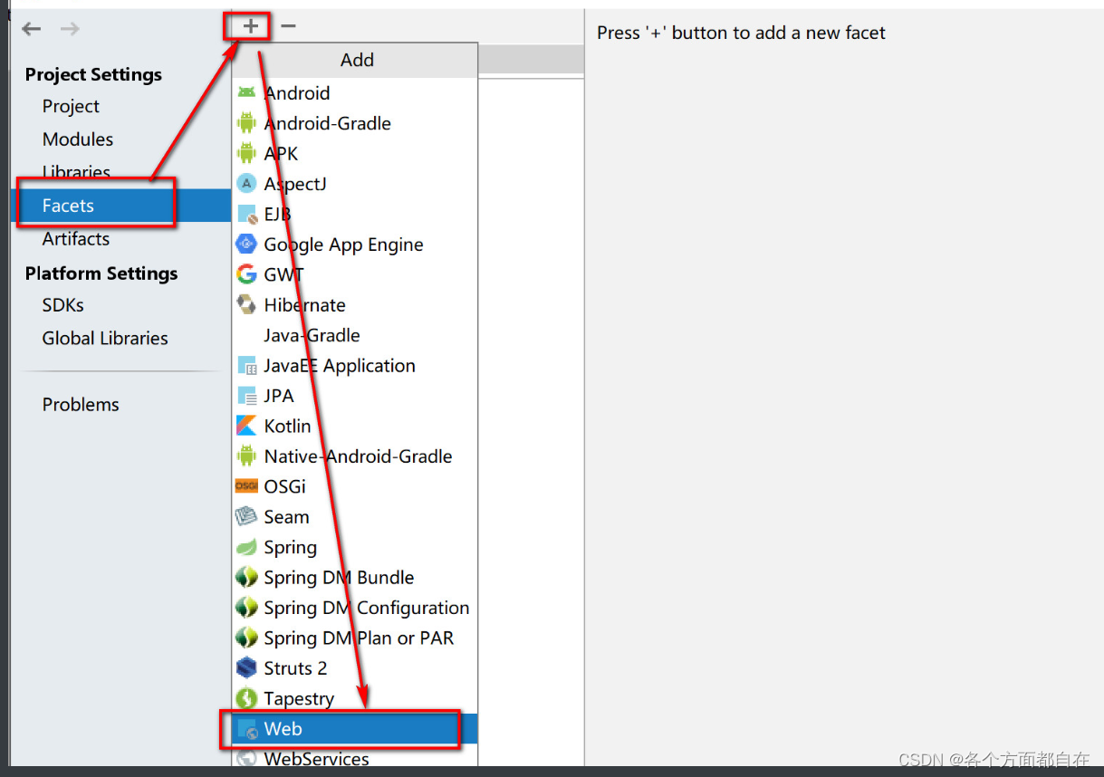Click the JPA icon
1104x777 pixels.
(246, 396)
